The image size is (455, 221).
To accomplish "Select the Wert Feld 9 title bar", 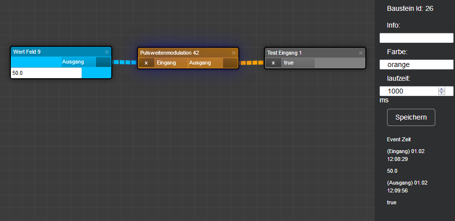I will (61, 52).
